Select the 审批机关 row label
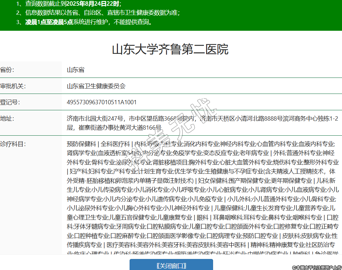This screenshot has height=270, width=342. pos(13,86)
